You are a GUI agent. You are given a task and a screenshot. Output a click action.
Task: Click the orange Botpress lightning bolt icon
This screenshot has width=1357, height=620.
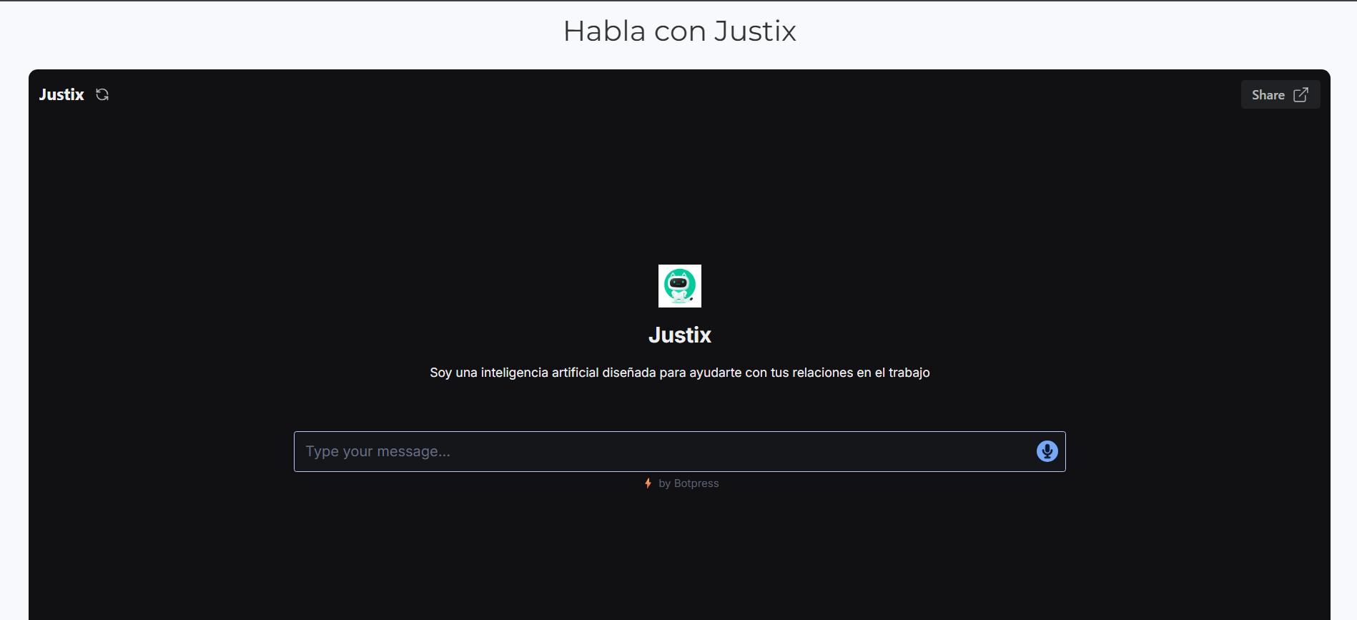(x=648, y=483)
